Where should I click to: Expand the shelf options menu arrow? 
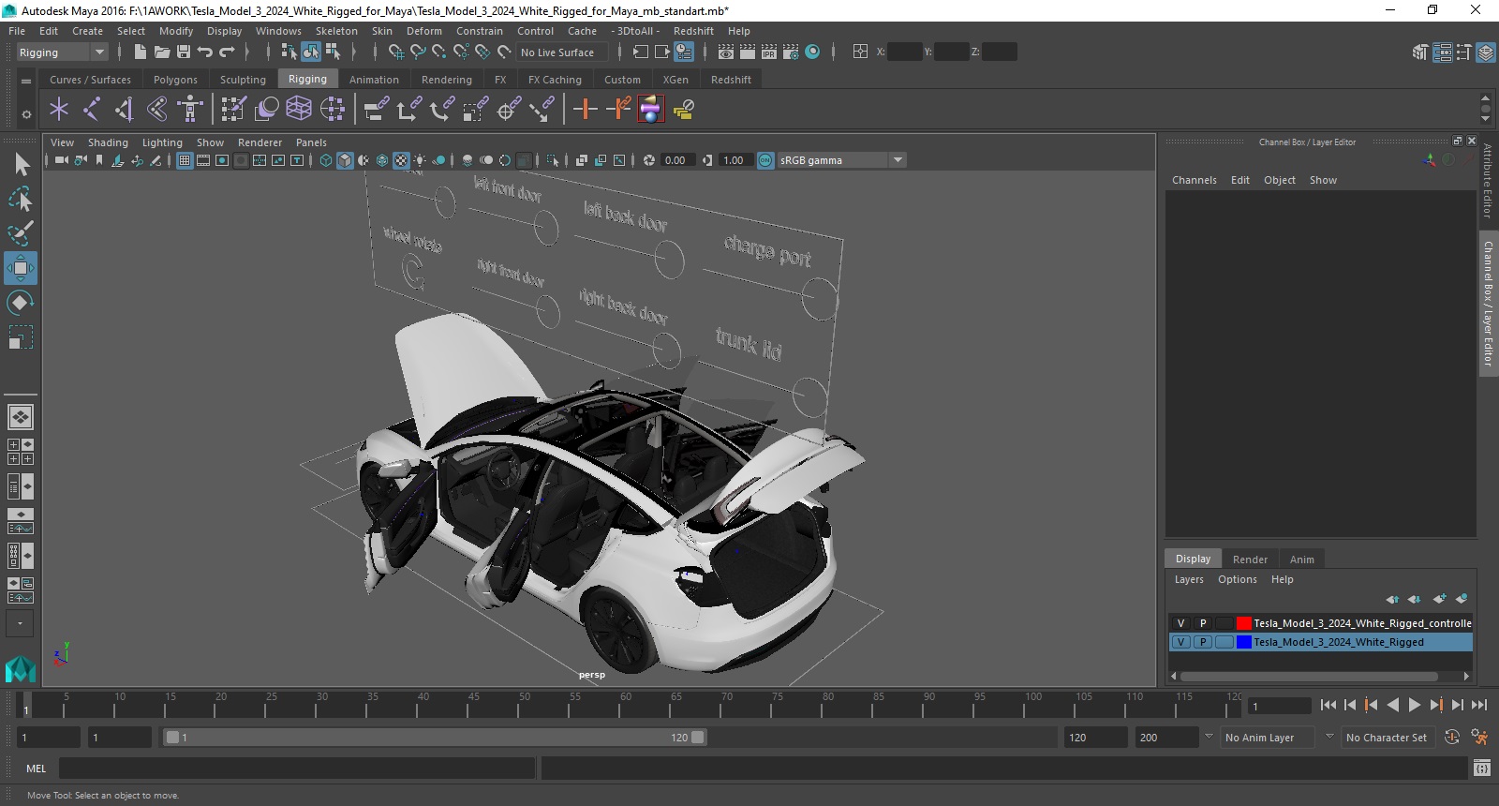click(26, 82)
